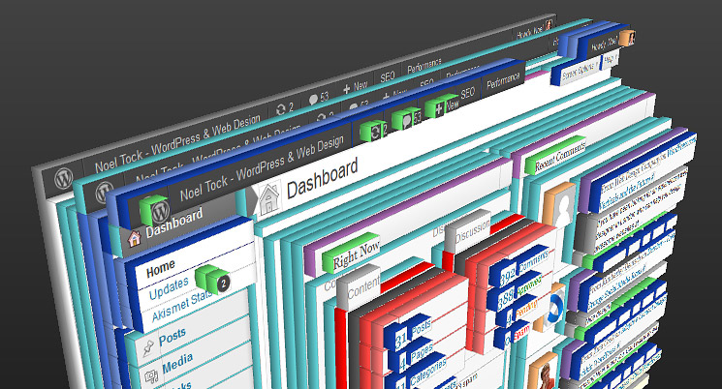Click the Recent Comments widget title
The image size is (722, 389).
pos(559,157)
